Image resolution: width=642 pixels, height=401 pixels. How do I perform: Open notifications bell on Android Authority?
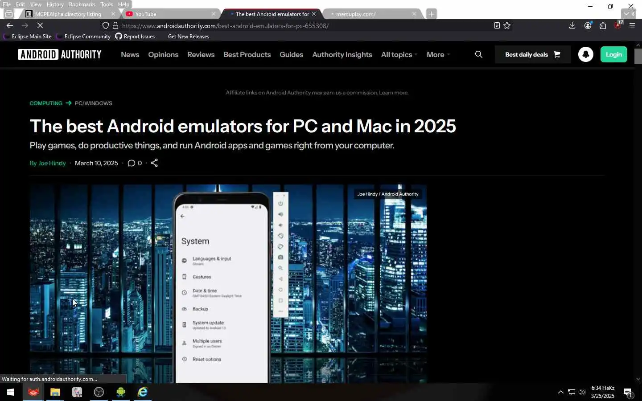click(585, 54)
